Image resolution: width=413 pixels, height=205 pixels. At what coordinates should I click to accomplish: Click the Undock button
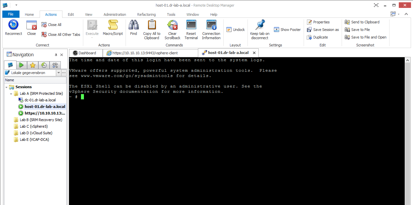(x=236, y=30)
